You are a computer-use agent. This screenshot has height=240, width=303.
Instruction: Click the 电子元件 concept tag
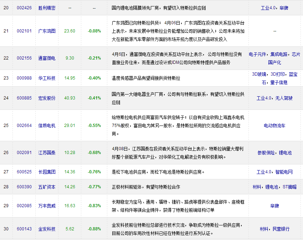[257, 54]
